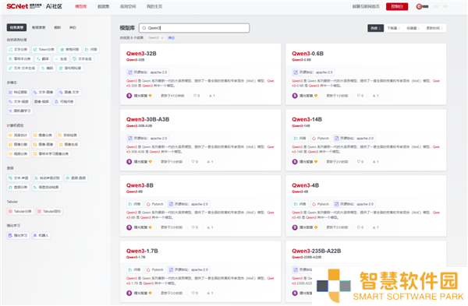Remove the Qwen3 search tag via its x
The height and width of the screenshot is (306, 468).
pyautogui.click(x=162, y=38)
